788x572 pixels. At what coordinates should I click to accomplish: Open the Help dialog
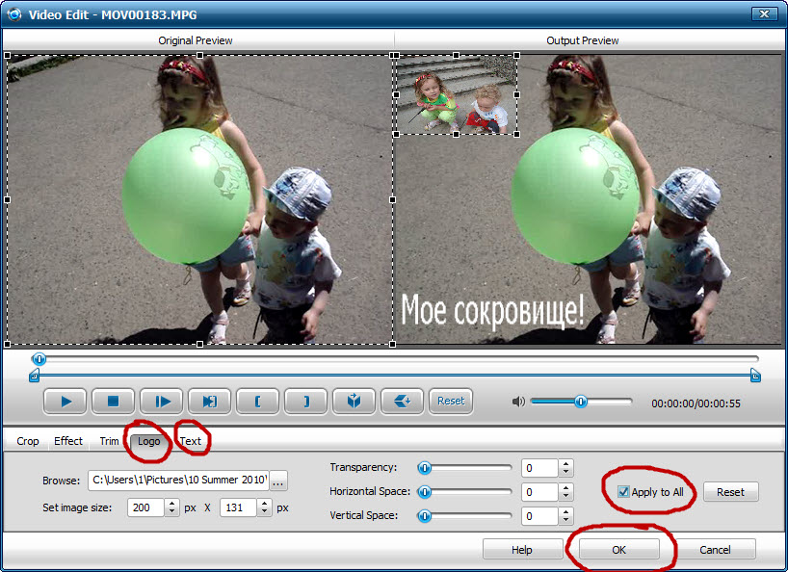[x=522, y=549]
